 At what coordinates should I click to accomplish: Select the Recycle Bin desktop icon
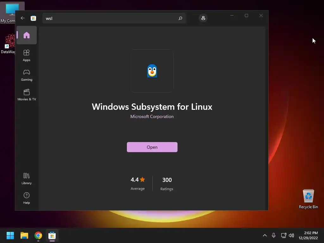[308, 199]
